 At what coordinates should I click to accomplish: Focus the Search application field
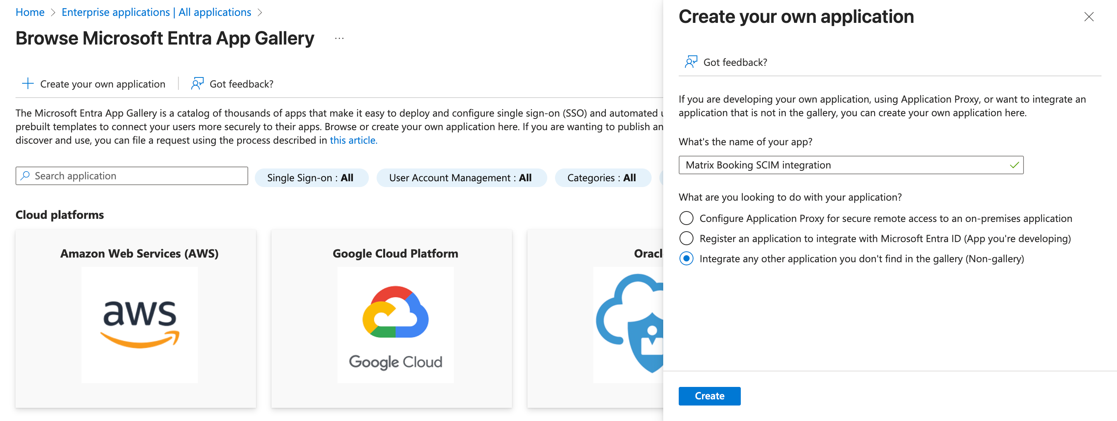(x=132, y=175)
